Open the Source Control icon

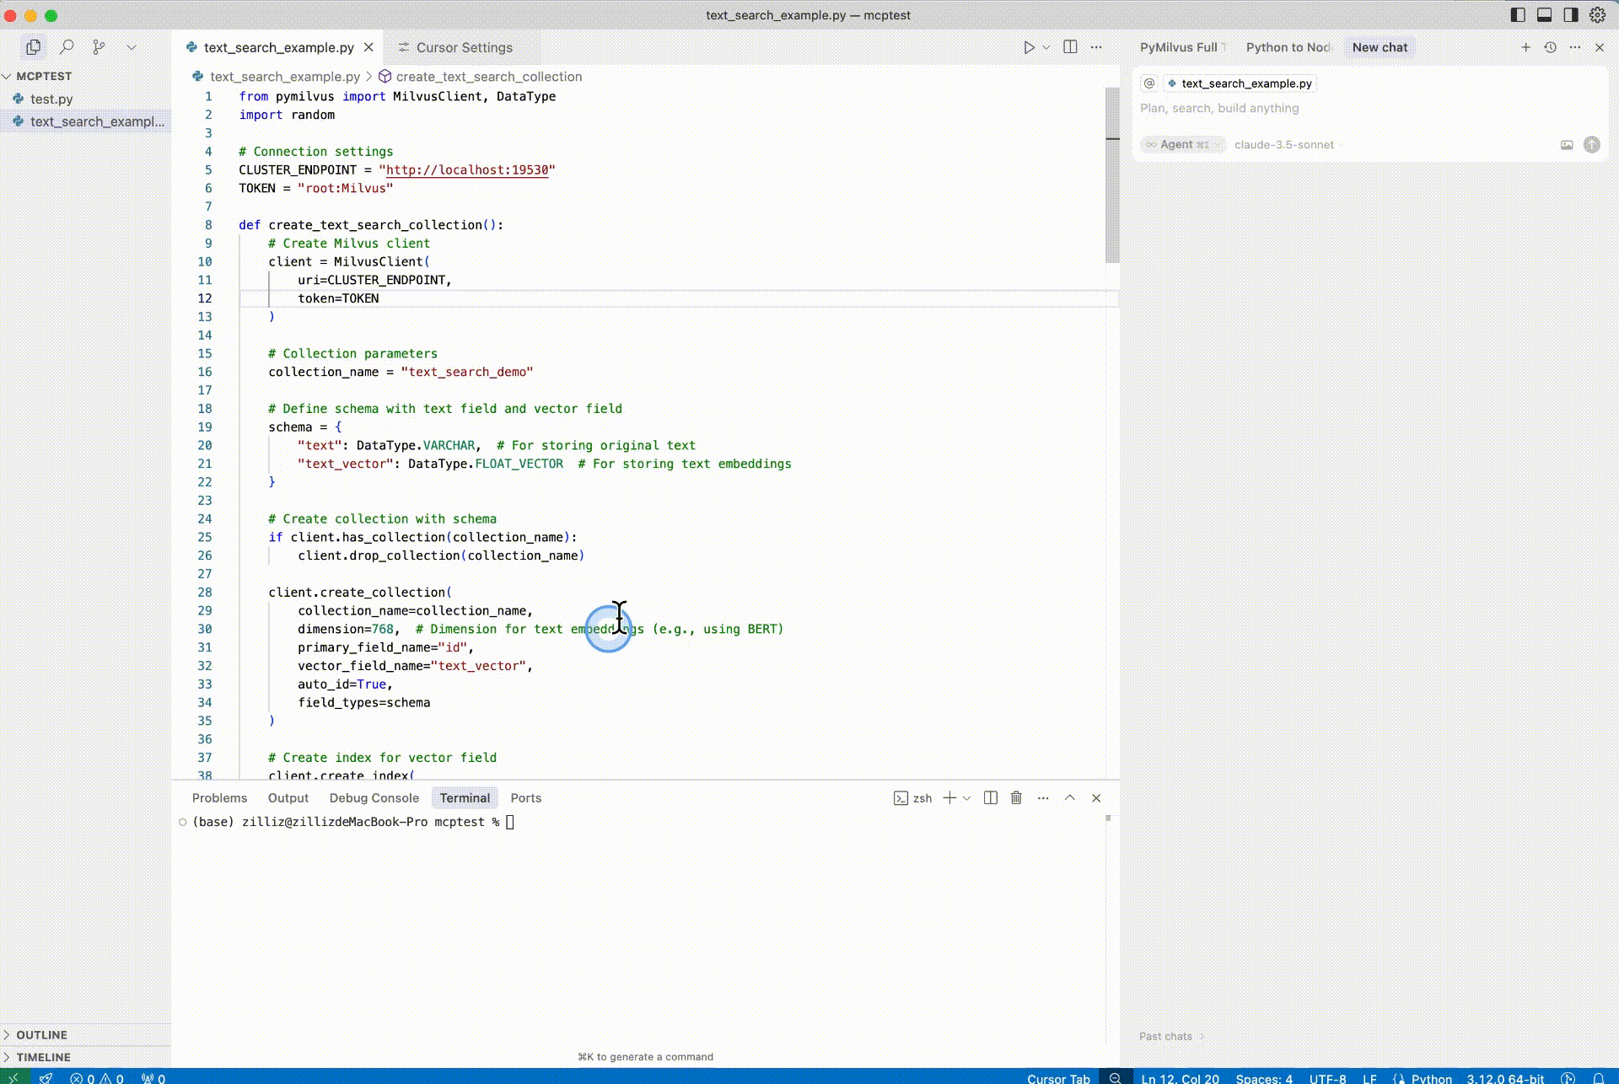click(x=99, y=47)
